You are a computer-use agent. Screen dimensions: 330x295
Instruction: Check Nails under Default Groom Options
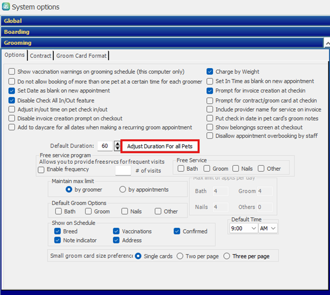125,211
